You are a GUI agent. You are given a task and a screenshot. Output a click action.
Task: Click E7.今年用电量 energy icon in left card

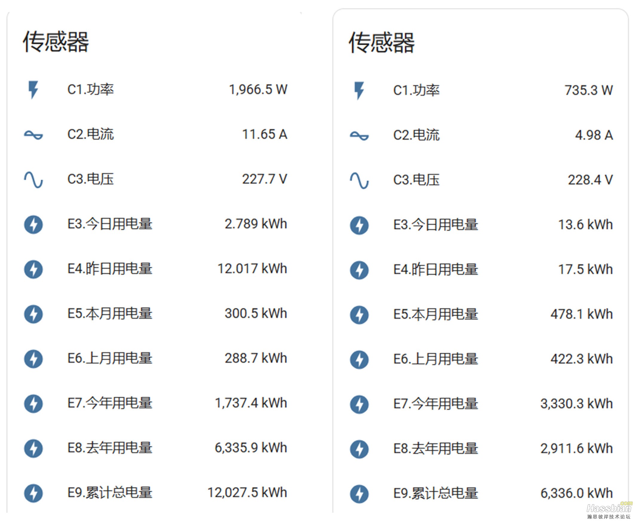33,404
